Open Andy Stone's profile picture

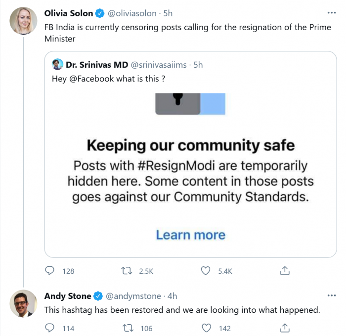pyautogui.click(x=23, y=303)
